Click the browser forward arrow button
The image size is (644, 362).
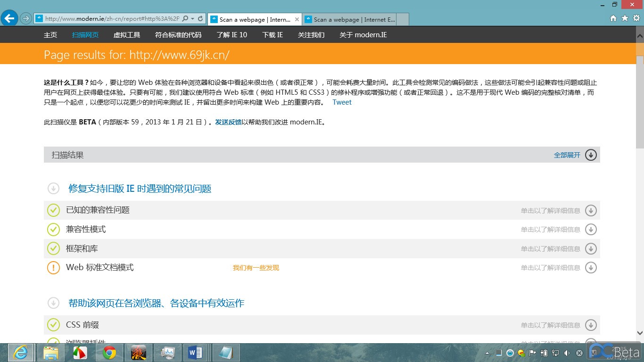(x=26, y=19)
